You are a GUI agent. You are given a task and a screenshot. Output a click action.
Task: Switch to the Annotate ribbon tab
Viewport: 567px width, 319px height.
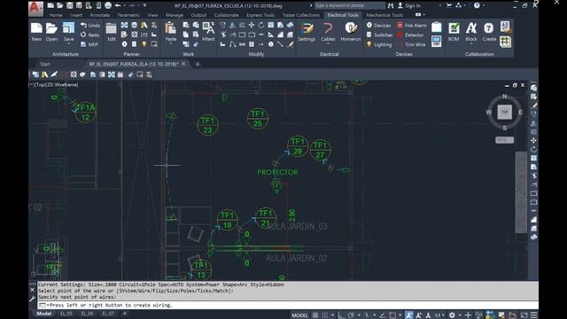[100, 15]
